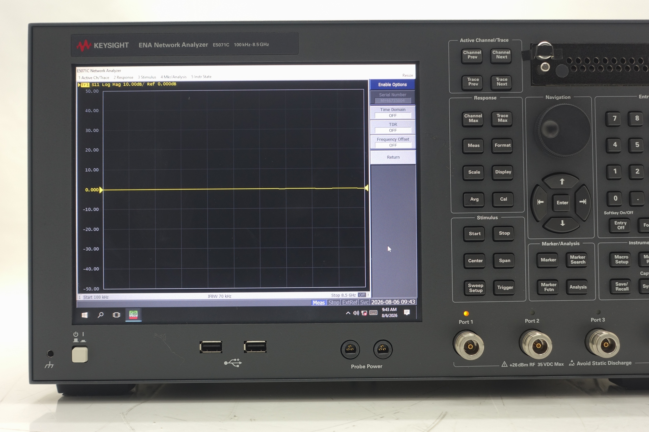Open the 5 Instr State menu
This screenshot has width=649, height=432.
(x=201, y=77)
